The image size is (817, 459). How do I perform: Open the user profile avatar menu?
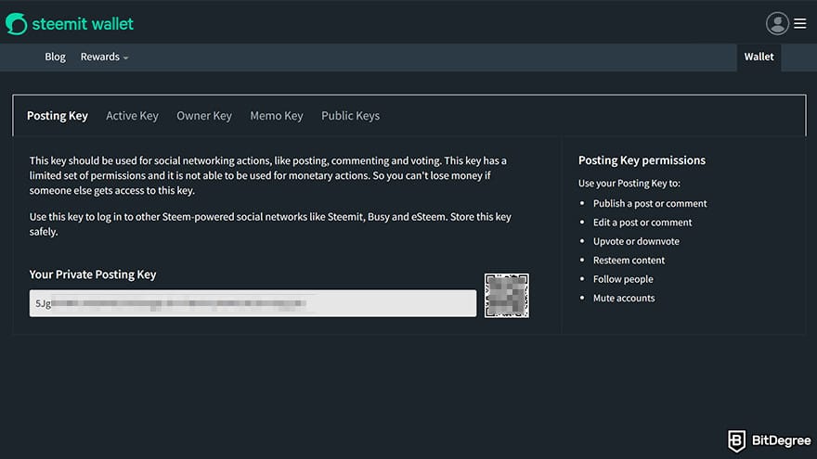[777, 23]
